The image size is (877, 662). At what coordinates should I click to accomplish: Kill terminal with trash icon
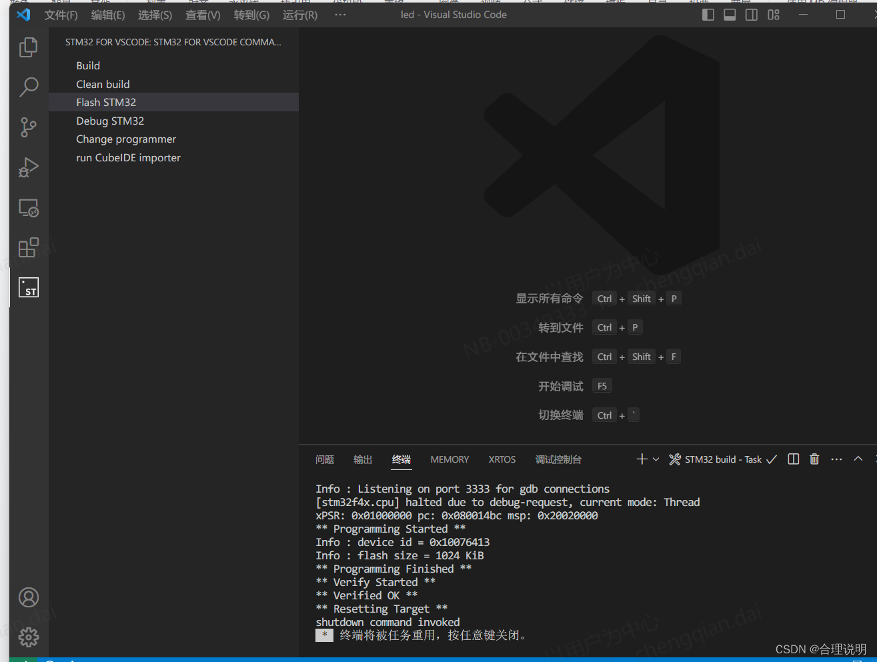click(814, 459)
